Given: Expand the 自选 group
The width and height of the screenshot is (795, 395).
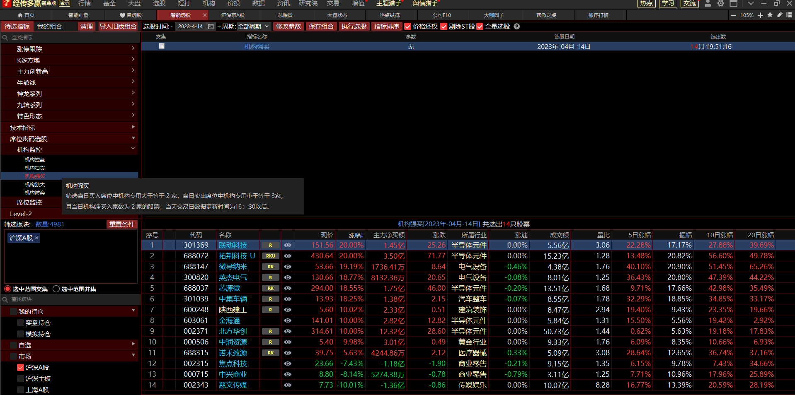Looking at the screenshot, I should (x=70, y=345).
